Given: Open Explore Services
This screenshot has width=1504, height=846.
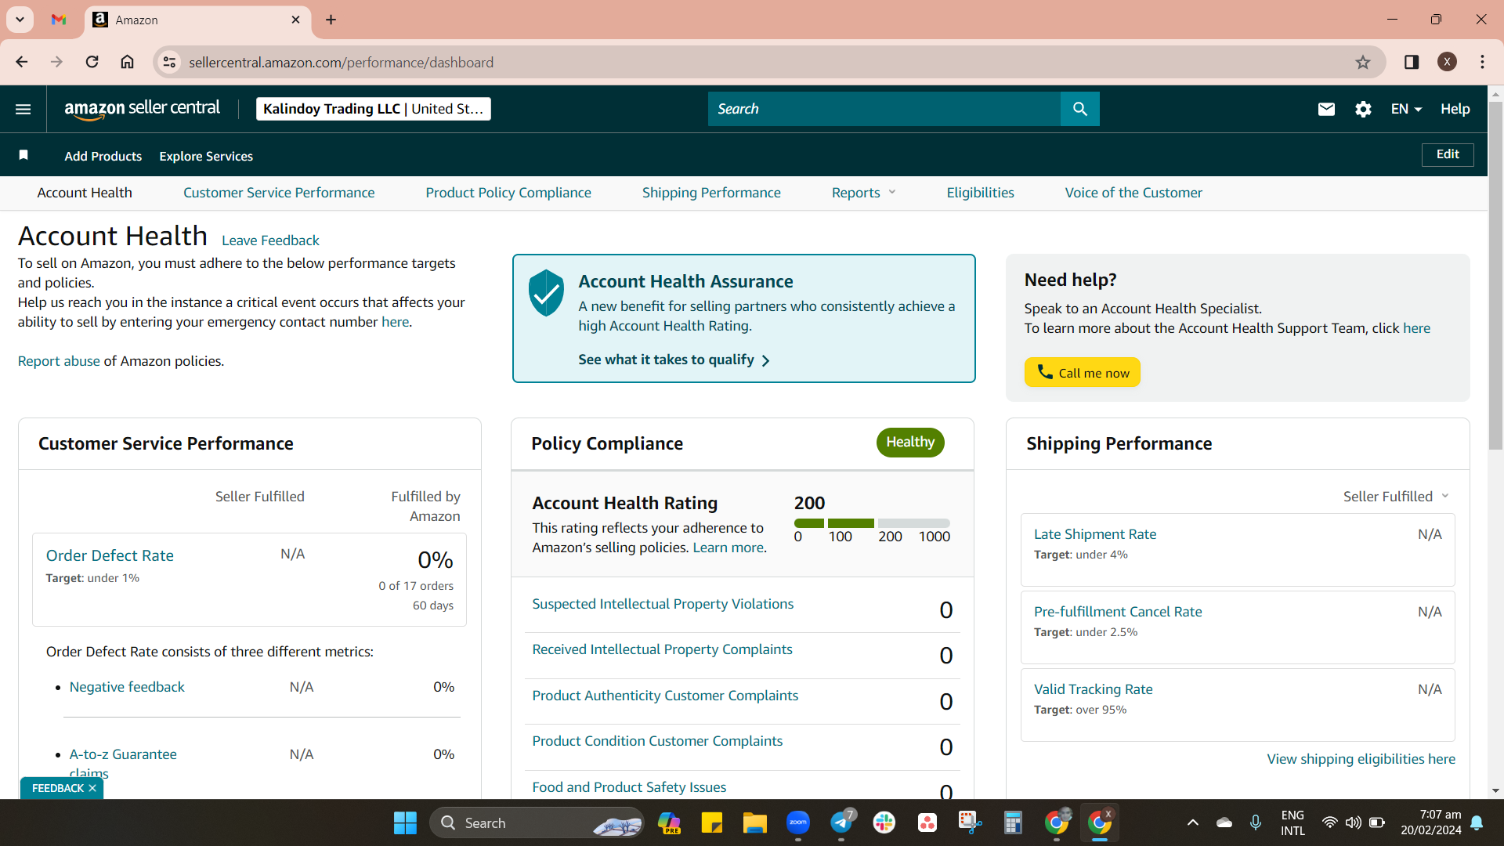Looking at the screenshot, I should coord(206,156).
